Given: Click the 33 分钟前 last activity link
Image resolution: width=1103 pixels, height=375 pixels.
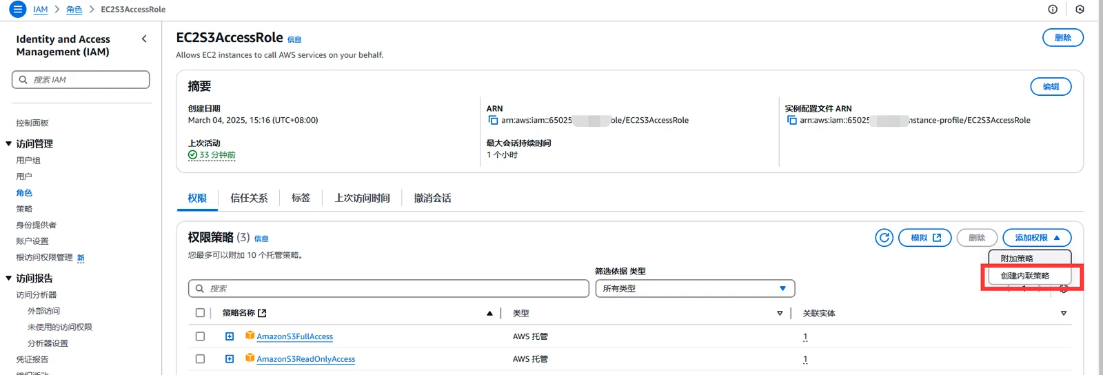Looking at the screenshot, I should 217,155.
